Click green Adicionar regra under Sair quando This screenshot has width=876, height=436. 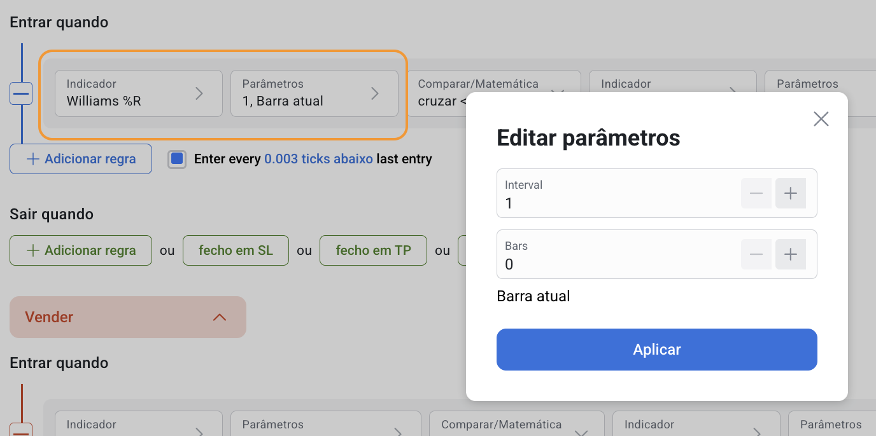pos(81,250)
